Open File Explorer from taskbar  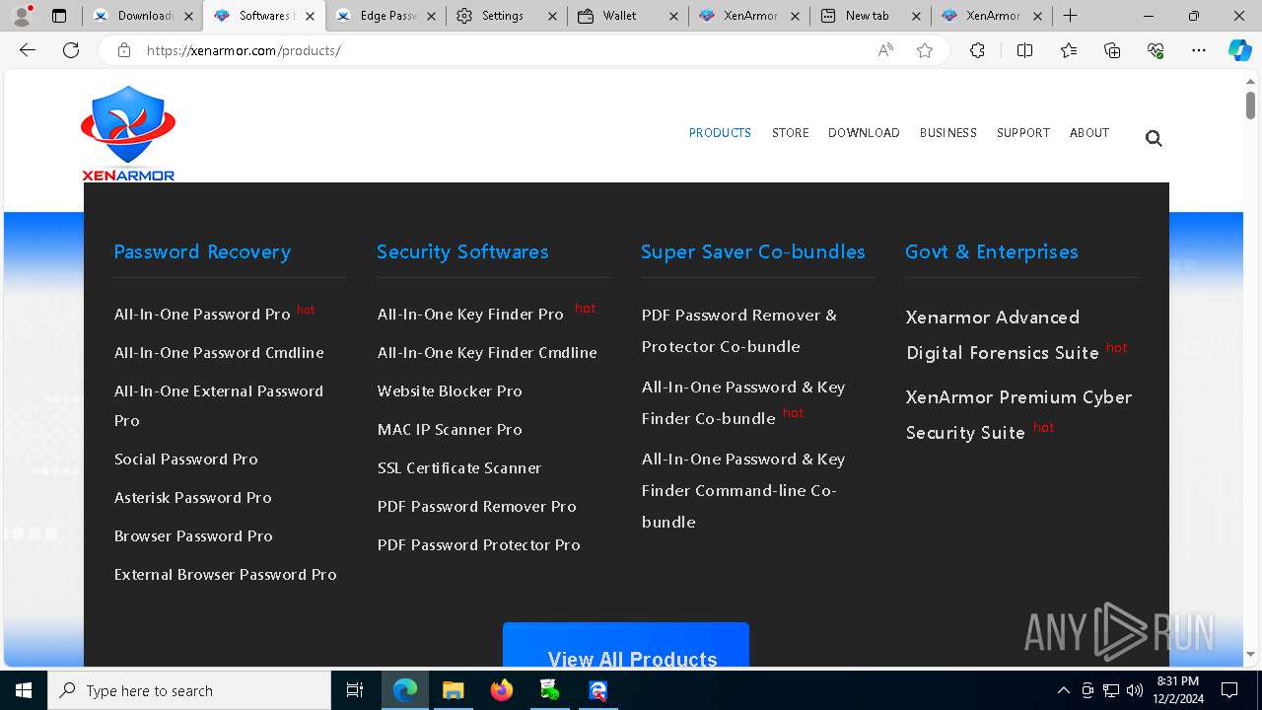pos(453,690)
